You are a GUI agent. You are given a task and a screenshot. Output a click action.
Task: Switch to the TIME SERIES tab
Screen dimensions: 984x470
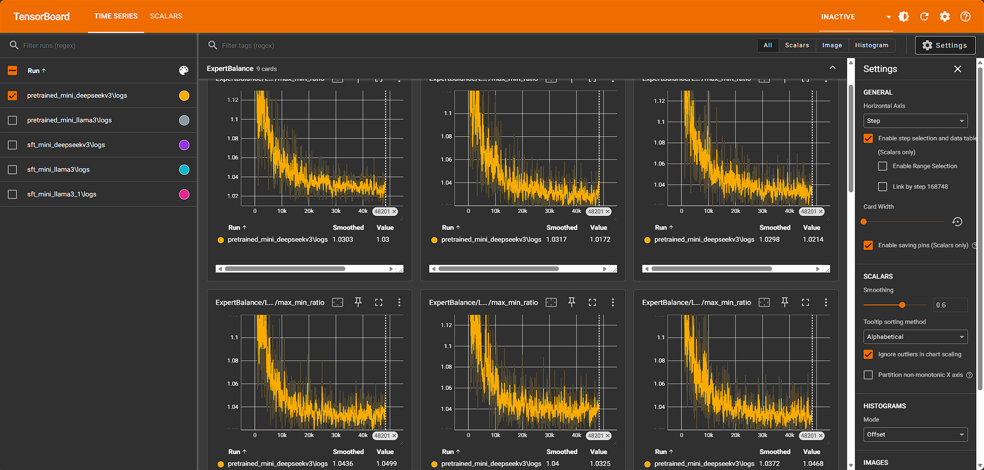tap(116, 16)
